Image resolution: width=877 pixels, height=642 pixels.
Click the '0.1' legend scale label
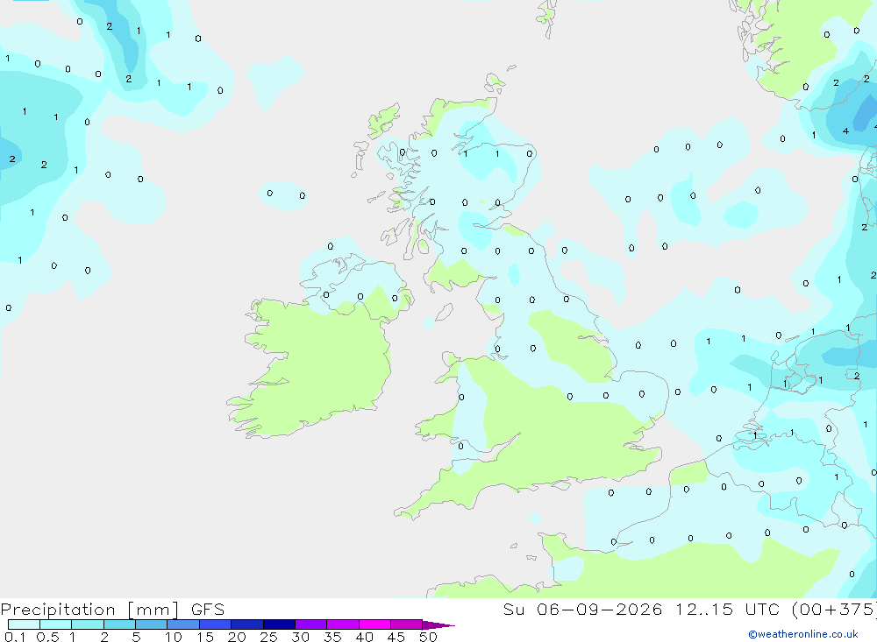(15, 637)
